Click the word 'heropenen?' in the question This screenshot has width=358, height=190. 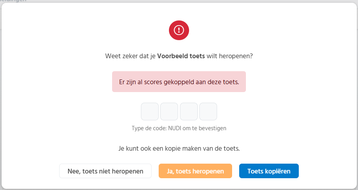(238, 56)
